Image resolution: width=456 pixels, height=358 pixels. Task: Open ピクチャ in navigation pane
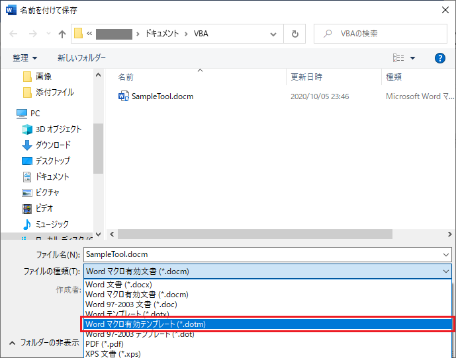[40, 192]
